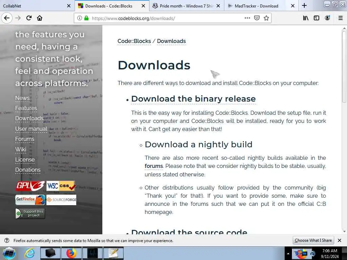
Task: Go back with the browser back arrow
Action: pos(7,18)
